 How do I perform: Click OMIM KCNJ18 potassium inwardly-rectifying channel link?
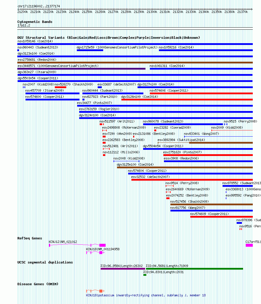coord(146,295)
